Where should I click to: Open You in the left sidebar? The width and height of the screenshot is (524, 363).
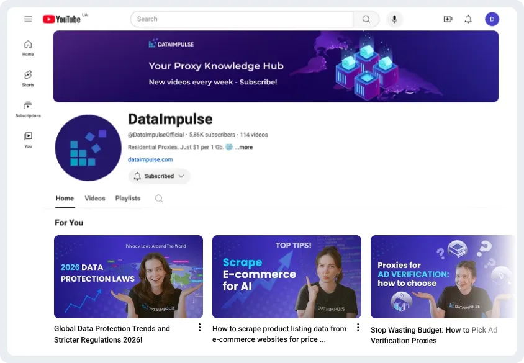click(x=28, y=140)
